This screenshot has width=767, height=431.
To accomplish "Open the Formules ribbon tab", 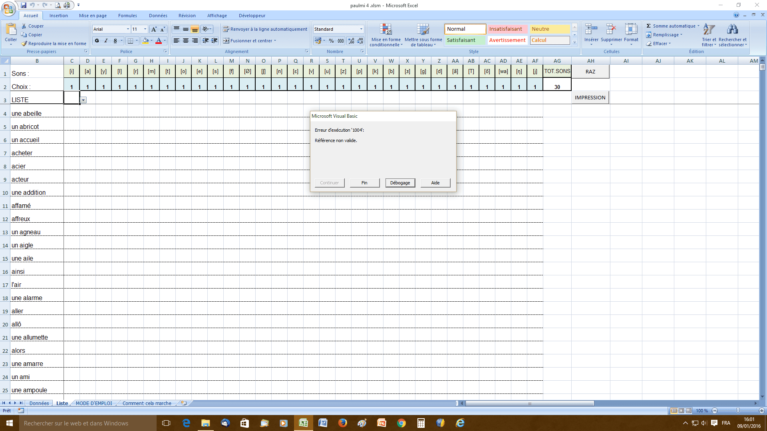I will point(127,16).
